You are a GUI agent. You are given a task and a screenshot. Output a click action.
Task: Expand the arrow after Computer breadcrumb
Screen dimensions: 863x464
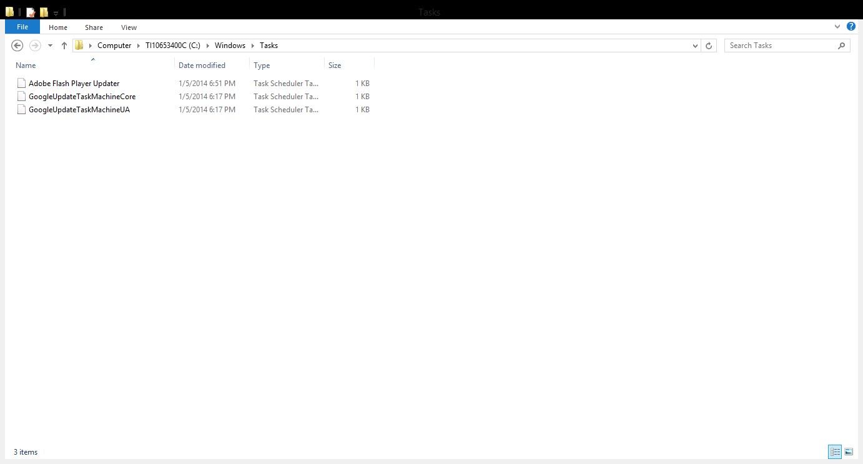click(x=139, y=46)
